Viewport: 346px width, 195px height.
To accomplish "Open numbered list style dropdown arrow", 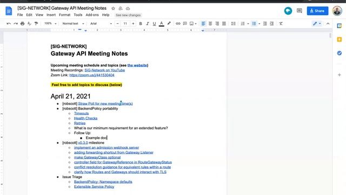I will click(x=248, y=24).
